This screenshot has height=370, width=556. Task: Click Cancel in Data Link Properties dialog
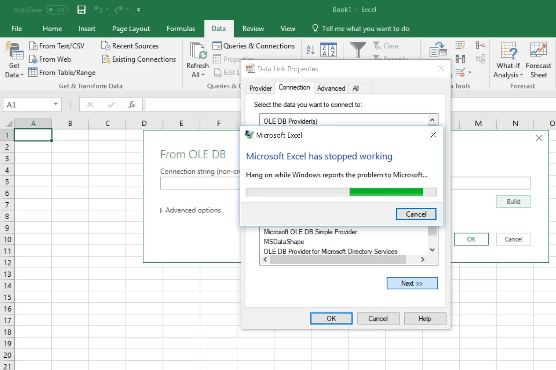point(378,318)
